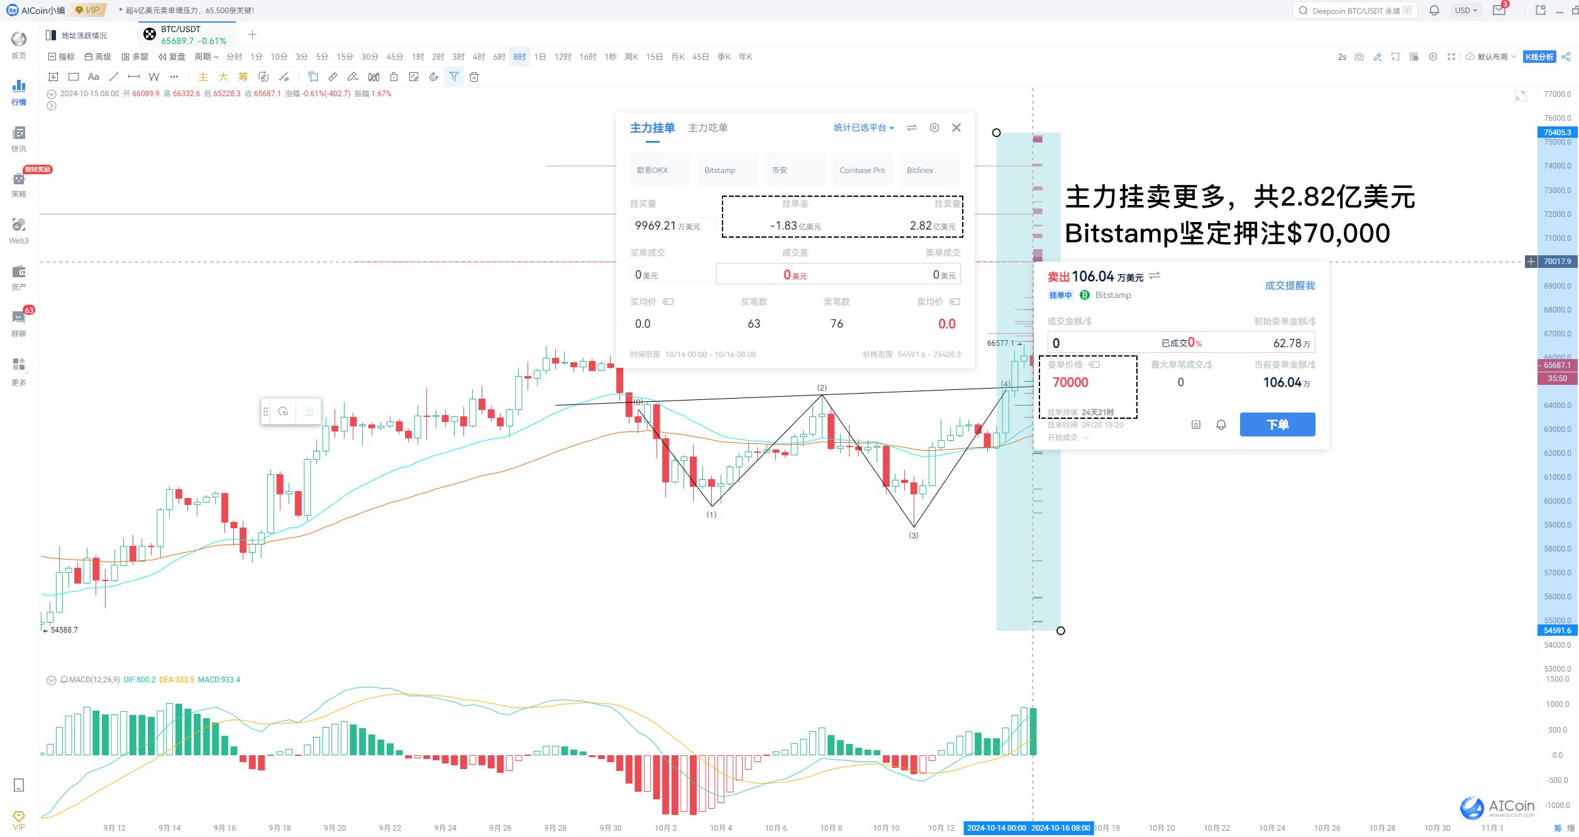Select the horizontal measure line tool
Screen dimensions: 1579x837
coord(134,77)
